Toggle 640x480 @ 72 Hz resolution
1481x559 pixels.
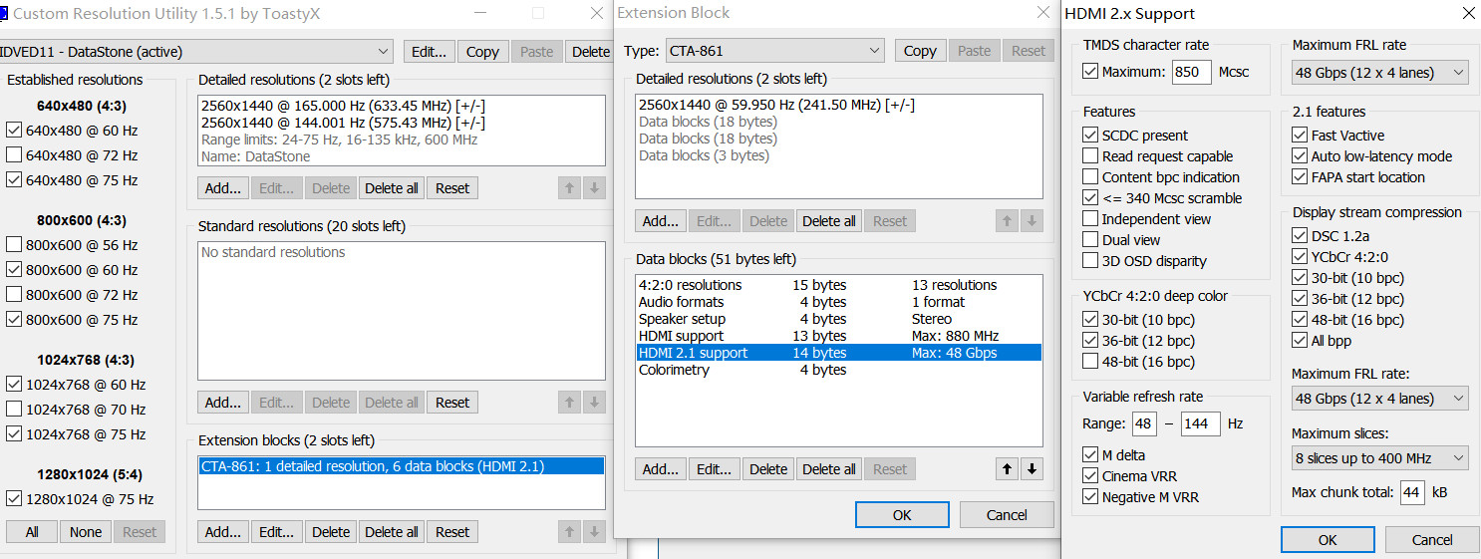tap(14, 155)
